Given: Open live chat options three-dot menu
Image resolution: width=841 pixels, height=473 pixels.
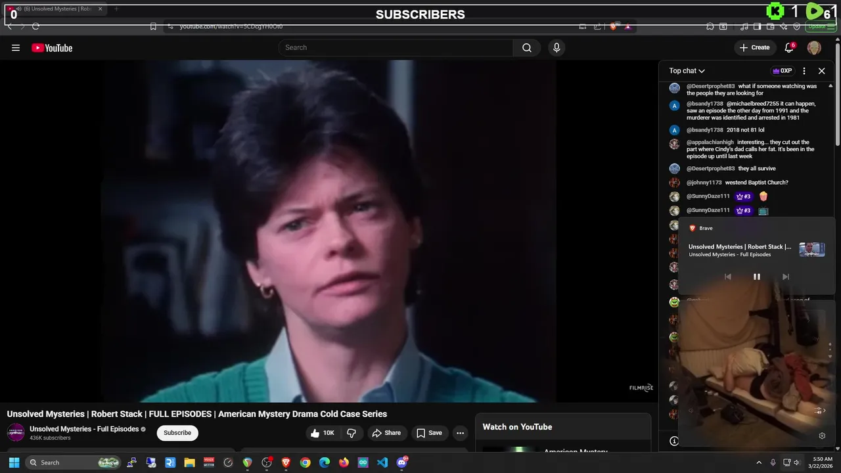Looking at the screenshot, I should 804,71.
